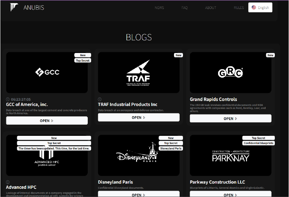
Task: Click the Parkway logo thumbnail
Action: coord(231,155)
